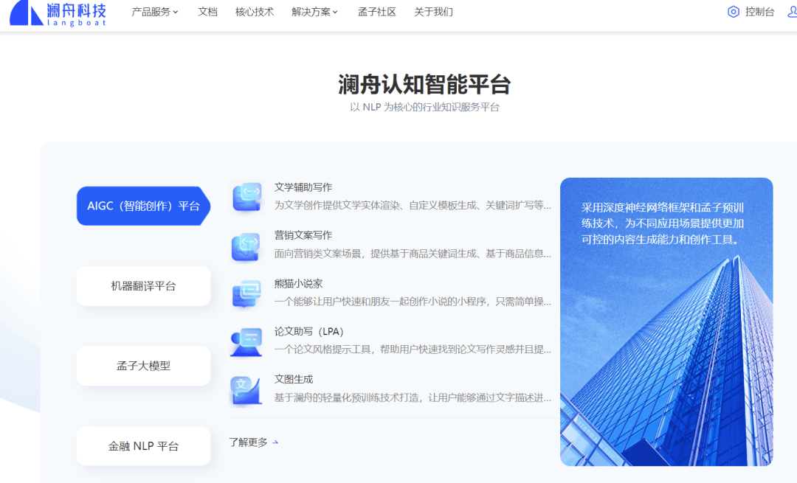Open 文图生成 title link
The width and height of the screenshot is (797, 483).
[293, 379]
